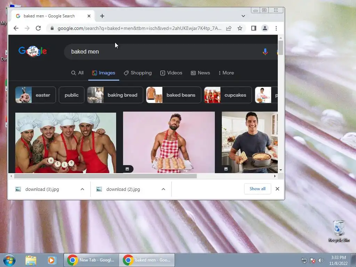Open the downloaded file download (2).jpg

[x=123, y=189]
